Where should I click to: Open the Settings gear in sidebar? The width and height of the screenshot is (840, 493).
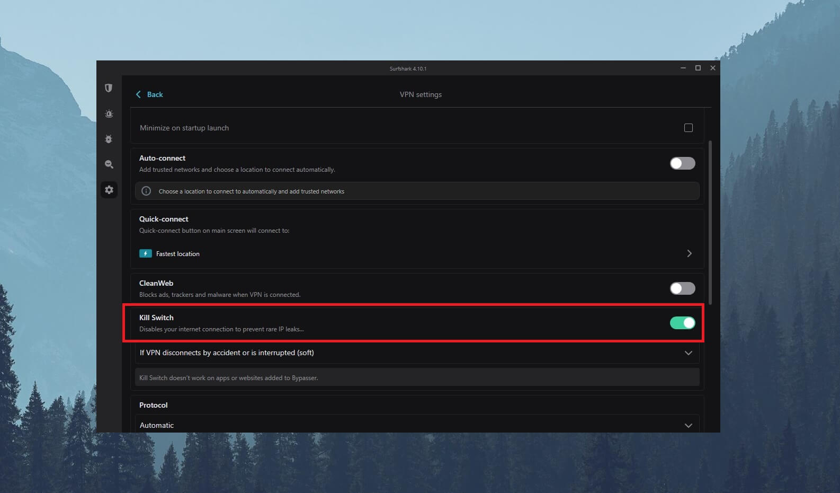109,190
